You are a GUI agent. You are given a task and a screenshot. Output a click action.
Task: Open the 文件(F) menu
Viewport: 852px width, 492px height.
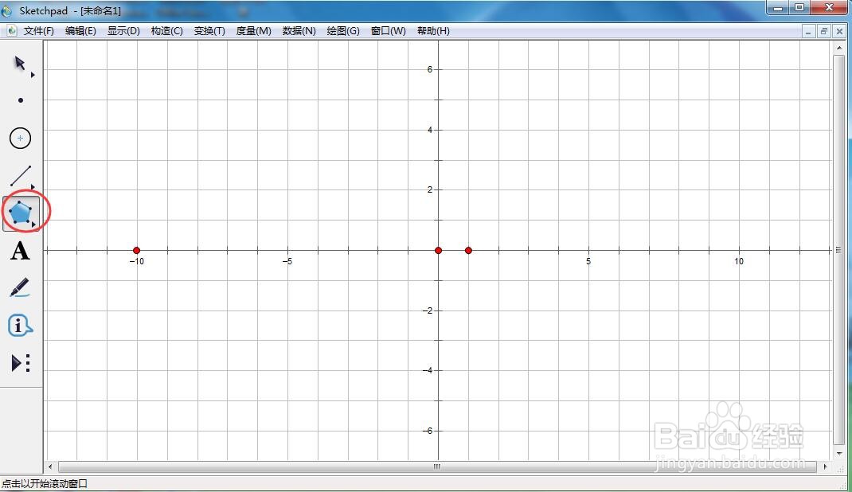38,31
